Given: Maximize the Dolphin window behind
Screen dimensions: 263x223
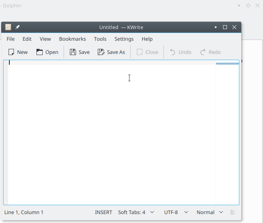Looking at the screenshot, I should [x=248, y=5].
